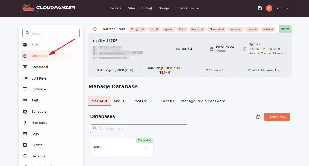
Task: Click the Backups cloud icon
Action: click(x=25, y=156)
